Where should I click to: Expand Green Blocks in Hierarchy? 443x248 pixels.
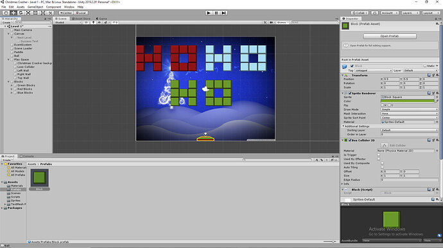pyautogui.click(x=12, y=85)
